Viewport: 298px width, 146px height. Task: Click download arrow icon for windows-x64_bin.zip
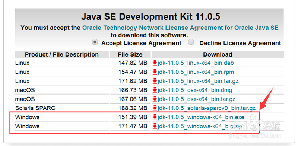(x=155, y=126)
